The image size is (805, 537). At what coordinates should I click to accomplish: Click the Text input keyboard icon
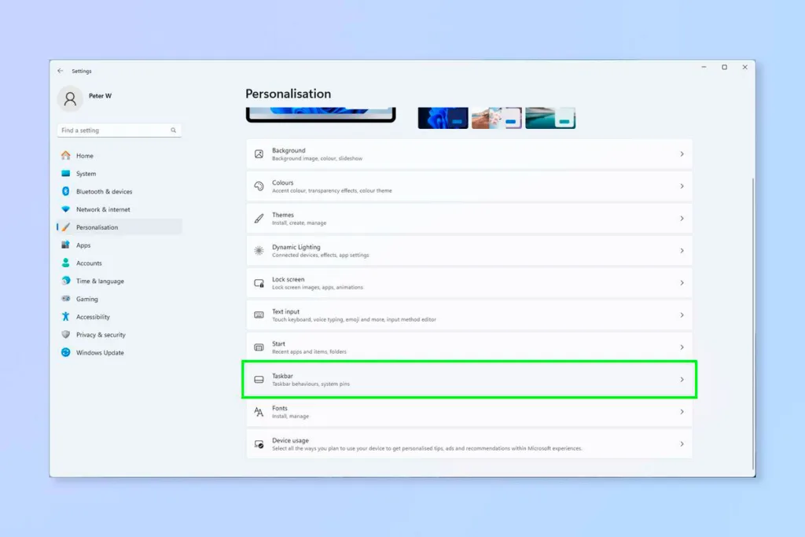(x=259, y=314)
